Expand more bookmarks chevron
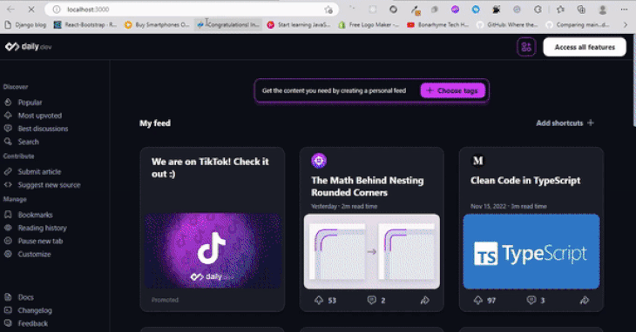This screenshot has width=636, height=332. [625, 24]
